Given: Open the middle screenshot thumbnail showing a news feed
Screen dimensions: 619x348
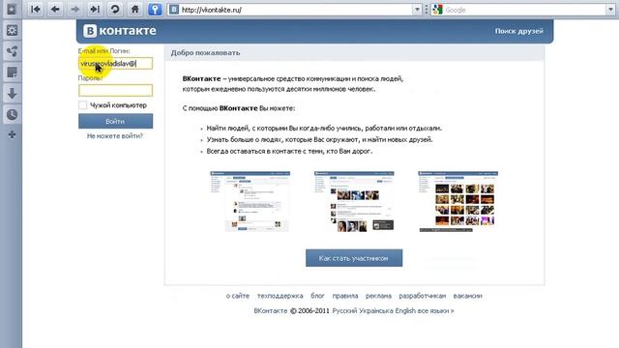Looking at the screenshot, I should 354,201.
